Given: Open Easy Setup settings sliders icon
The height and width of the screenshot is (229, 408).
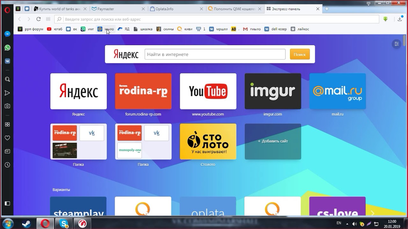Looking at the screenshot, I should (397, 44).
